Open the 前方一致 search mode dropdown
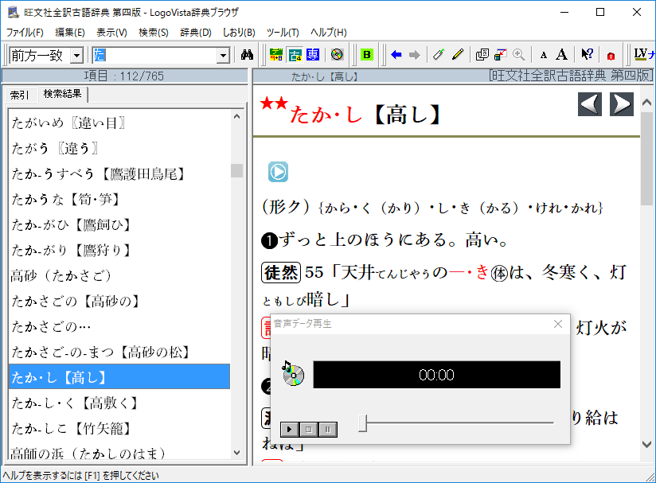Viewport: 656px width, 483px height. pyautogui.click(x=76, y=55)
